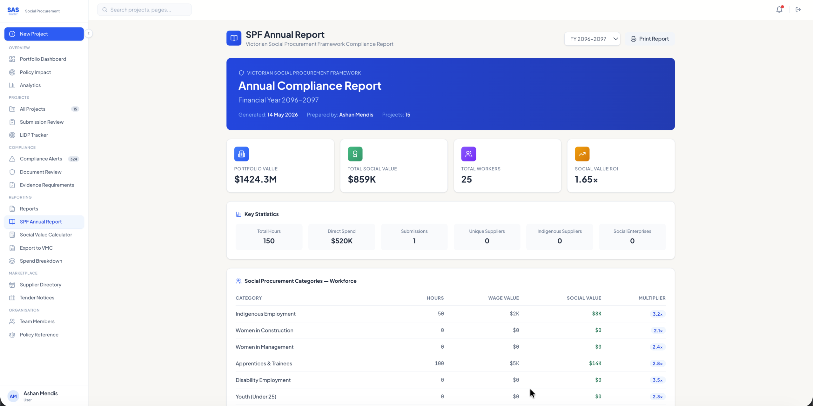
Task: Click the Total Workers purple icon
Action: tap(468, 154)
